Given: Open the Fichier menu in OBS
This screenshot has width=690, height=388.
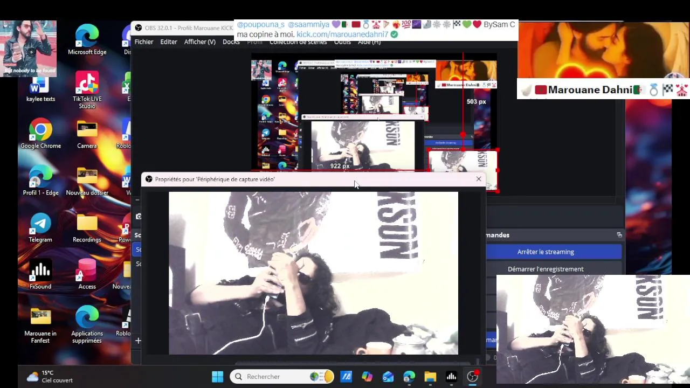Looking at the screenshot, I should (144, 41).
